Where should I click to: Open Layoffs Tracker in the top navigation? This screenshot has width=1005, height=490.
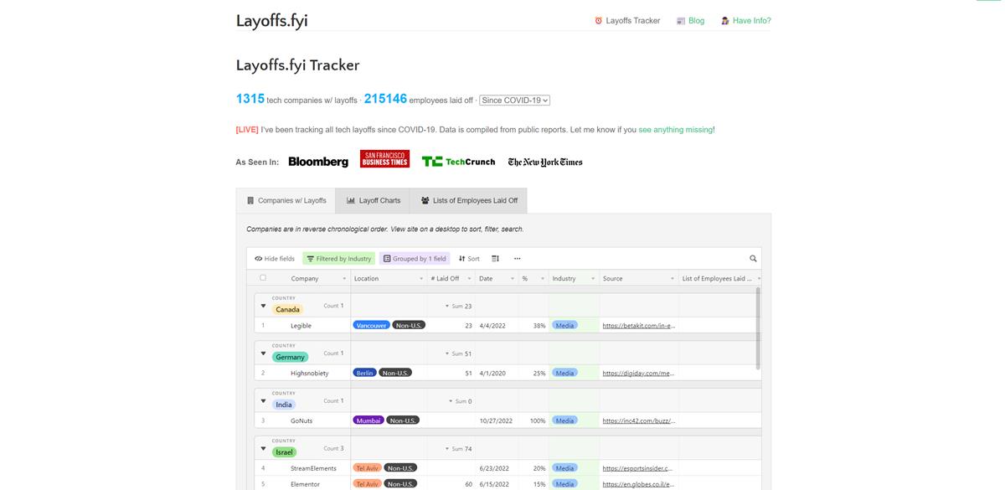pyautogui.click(x=627, y=21)
